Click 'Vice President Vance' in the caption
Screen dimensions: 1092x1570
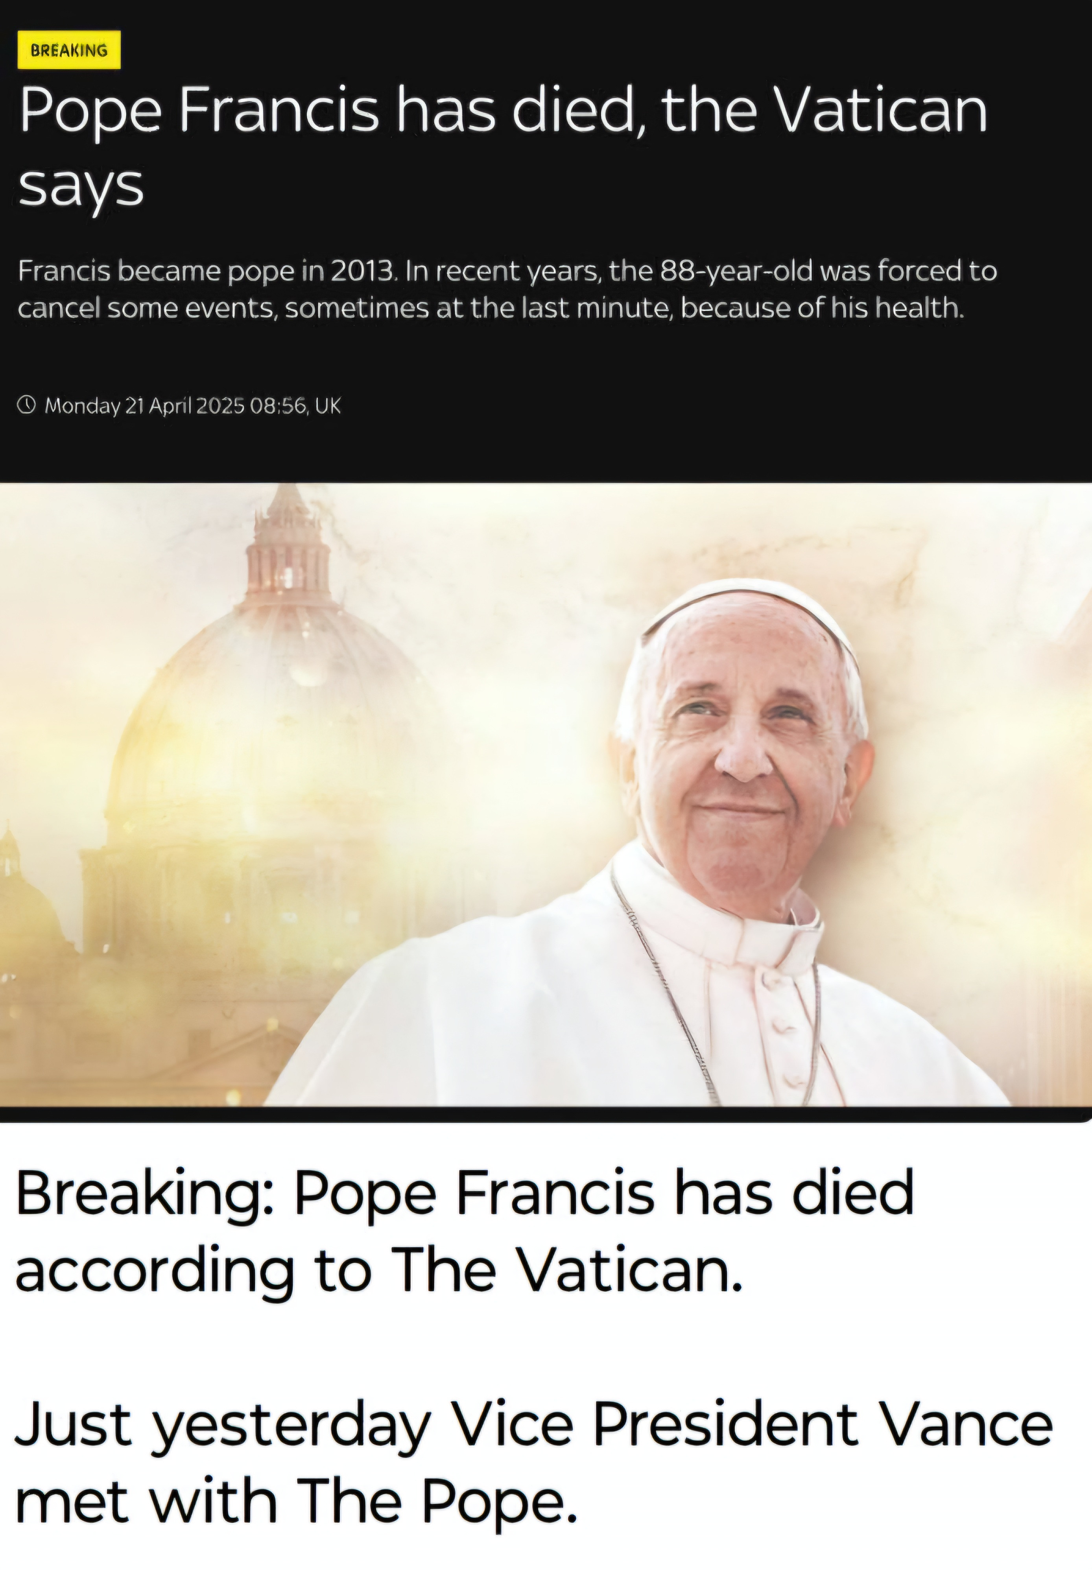click(752, 1424)
